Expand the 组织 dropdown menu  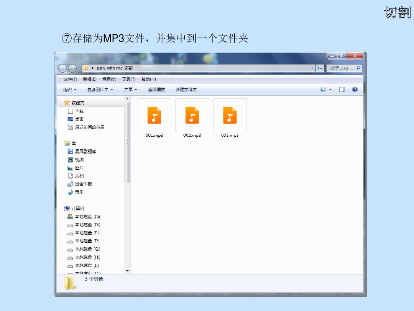pyautogui.click(x=70, y=89)
